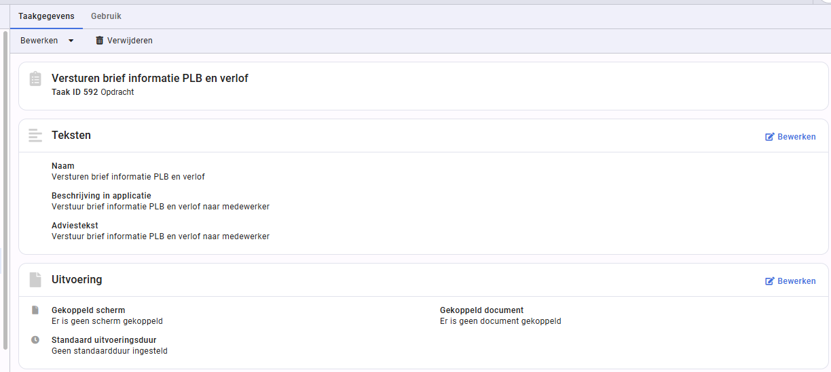Select the Taakgegevens tab
This screenshot has height=372, width=831.
(46, 16)
